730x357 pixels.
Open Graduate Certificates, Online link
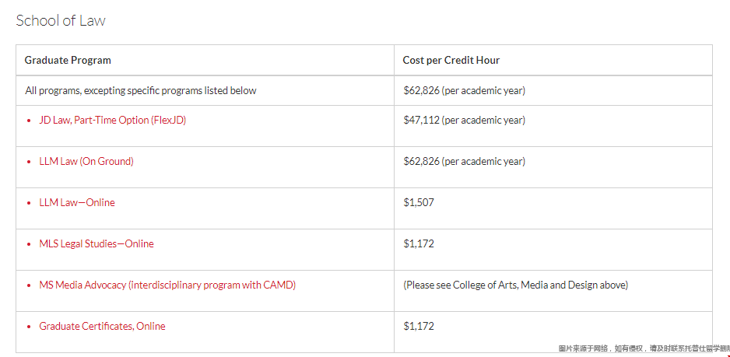[102, 326]
